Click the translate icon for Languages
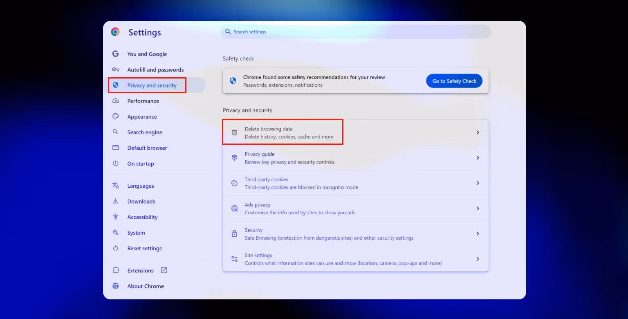Screen dimensions: 628x319 pyautogui.click(x=116, y=186)
